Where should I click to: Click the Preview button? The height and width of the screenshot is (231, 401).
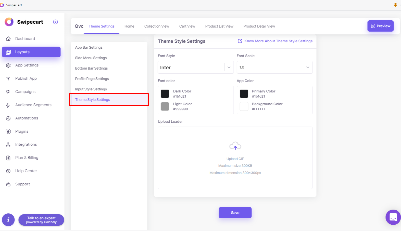click(380, 26)
